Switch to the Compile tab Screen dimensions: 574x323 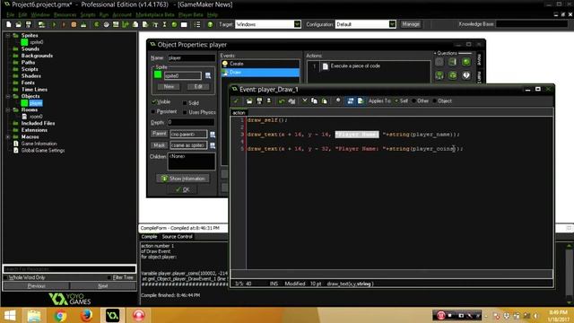(149, 237)
